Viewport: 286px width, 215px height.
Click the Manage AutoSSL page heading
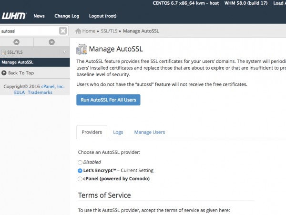point(116,49)
